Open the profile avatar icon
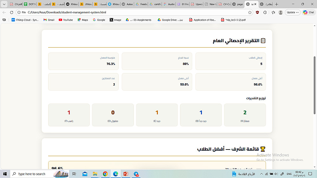This screenshot has height=178, width=317. [281, 12]
